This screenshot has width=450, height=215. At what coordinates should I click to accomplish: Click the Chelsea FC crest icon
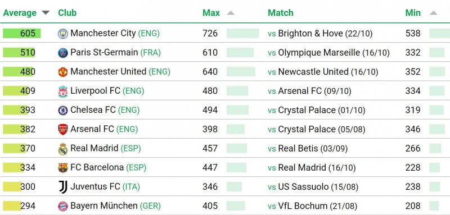(x=63, y=110)
